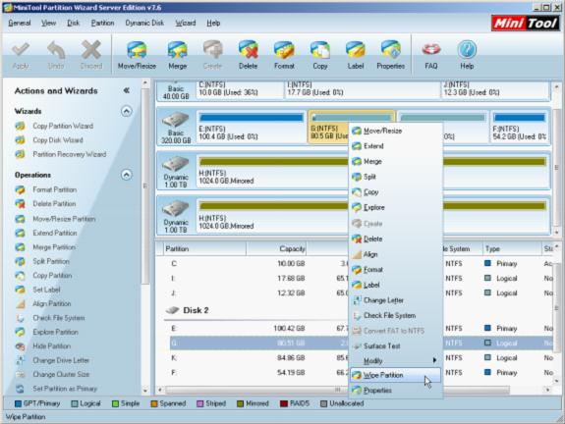Choose Properties in the context menu

point(395,391)
